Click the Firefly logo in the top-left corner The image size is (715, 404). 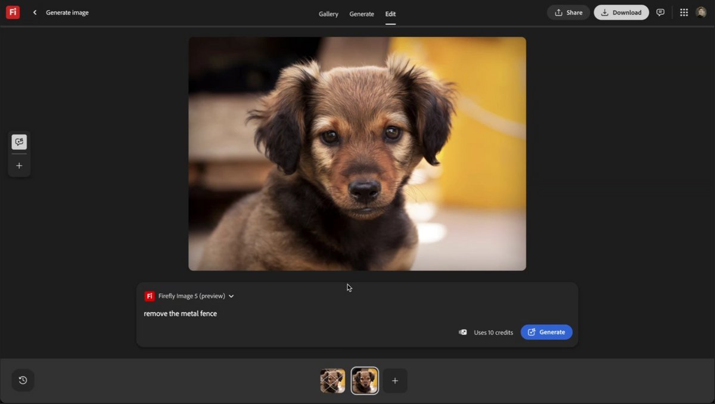(x=13, y=12)
